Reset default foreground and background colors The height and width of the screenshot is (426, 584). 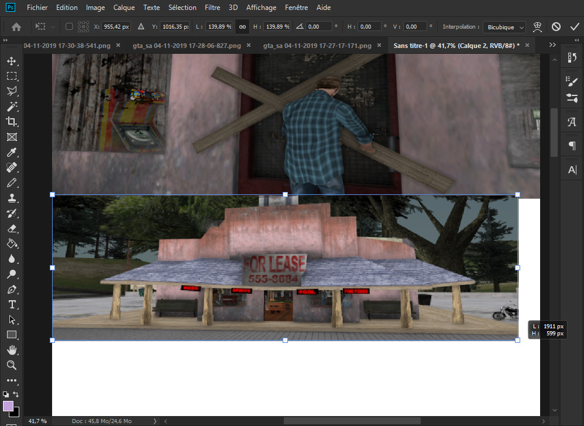click(6, 394)
